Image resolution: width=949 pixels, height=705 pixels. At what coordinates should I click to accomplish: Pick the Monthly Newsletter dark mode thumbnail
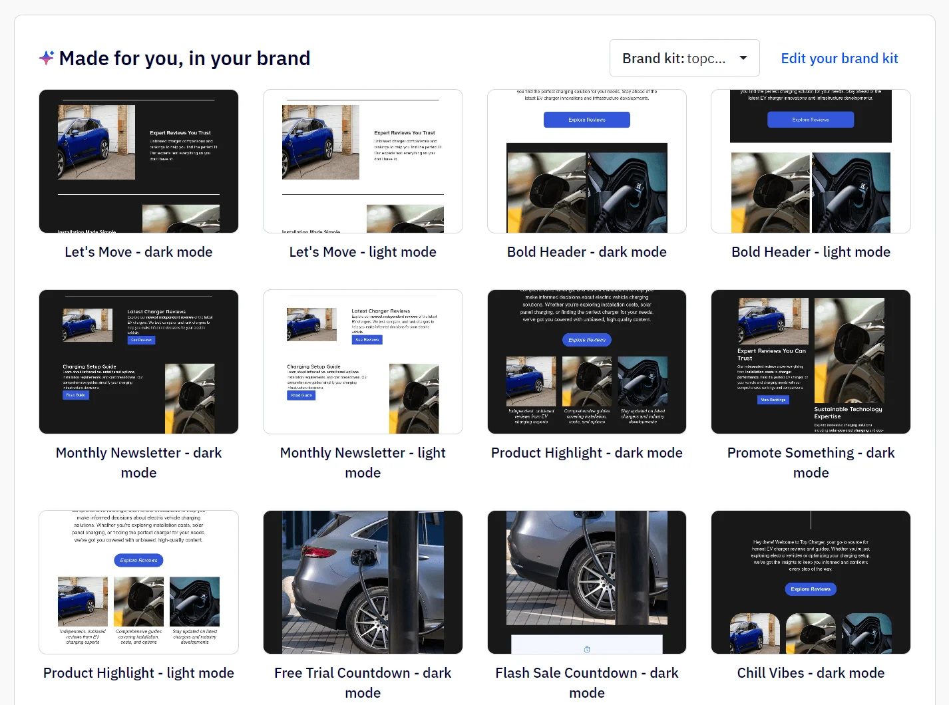coord(138,362)
